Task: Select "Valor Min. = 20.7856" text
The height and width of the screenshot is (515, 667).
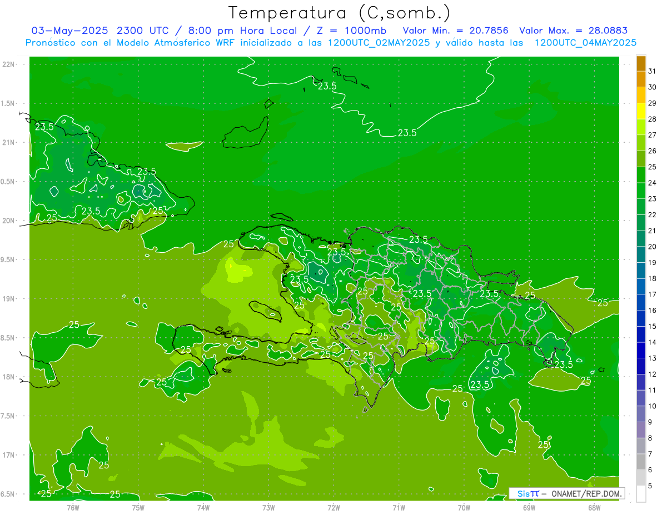Action: 456,30
